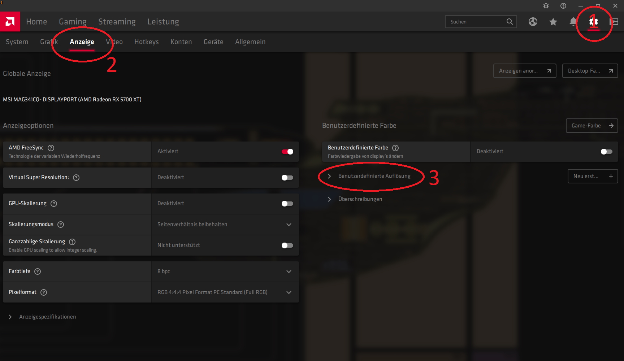Switch to the Geräte subtab
The width and height of the screenshot is (624, 361).
213,42
